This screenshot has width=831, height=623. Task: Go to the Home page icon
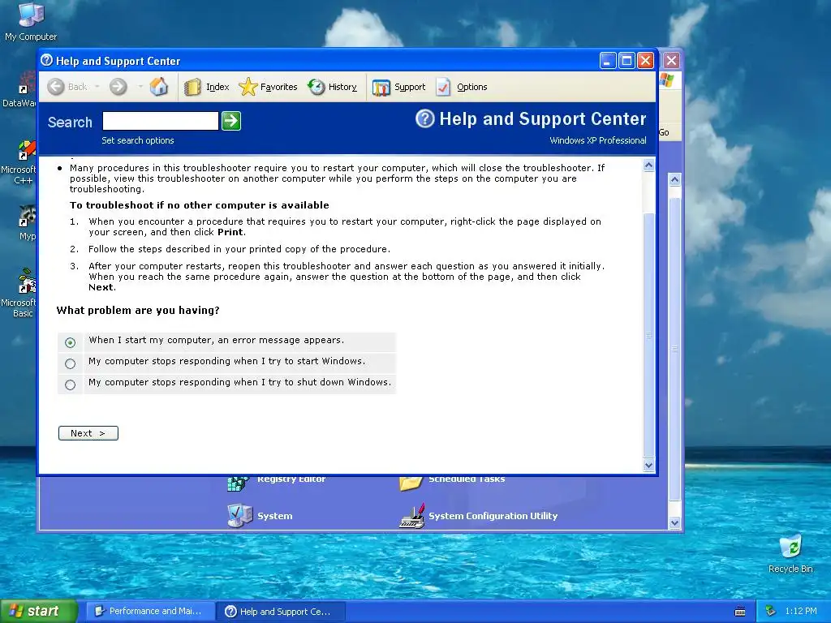pyautogui.click(x=158, y=86)
